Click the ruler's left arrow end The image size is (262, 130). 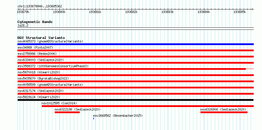tap(18, 9)
